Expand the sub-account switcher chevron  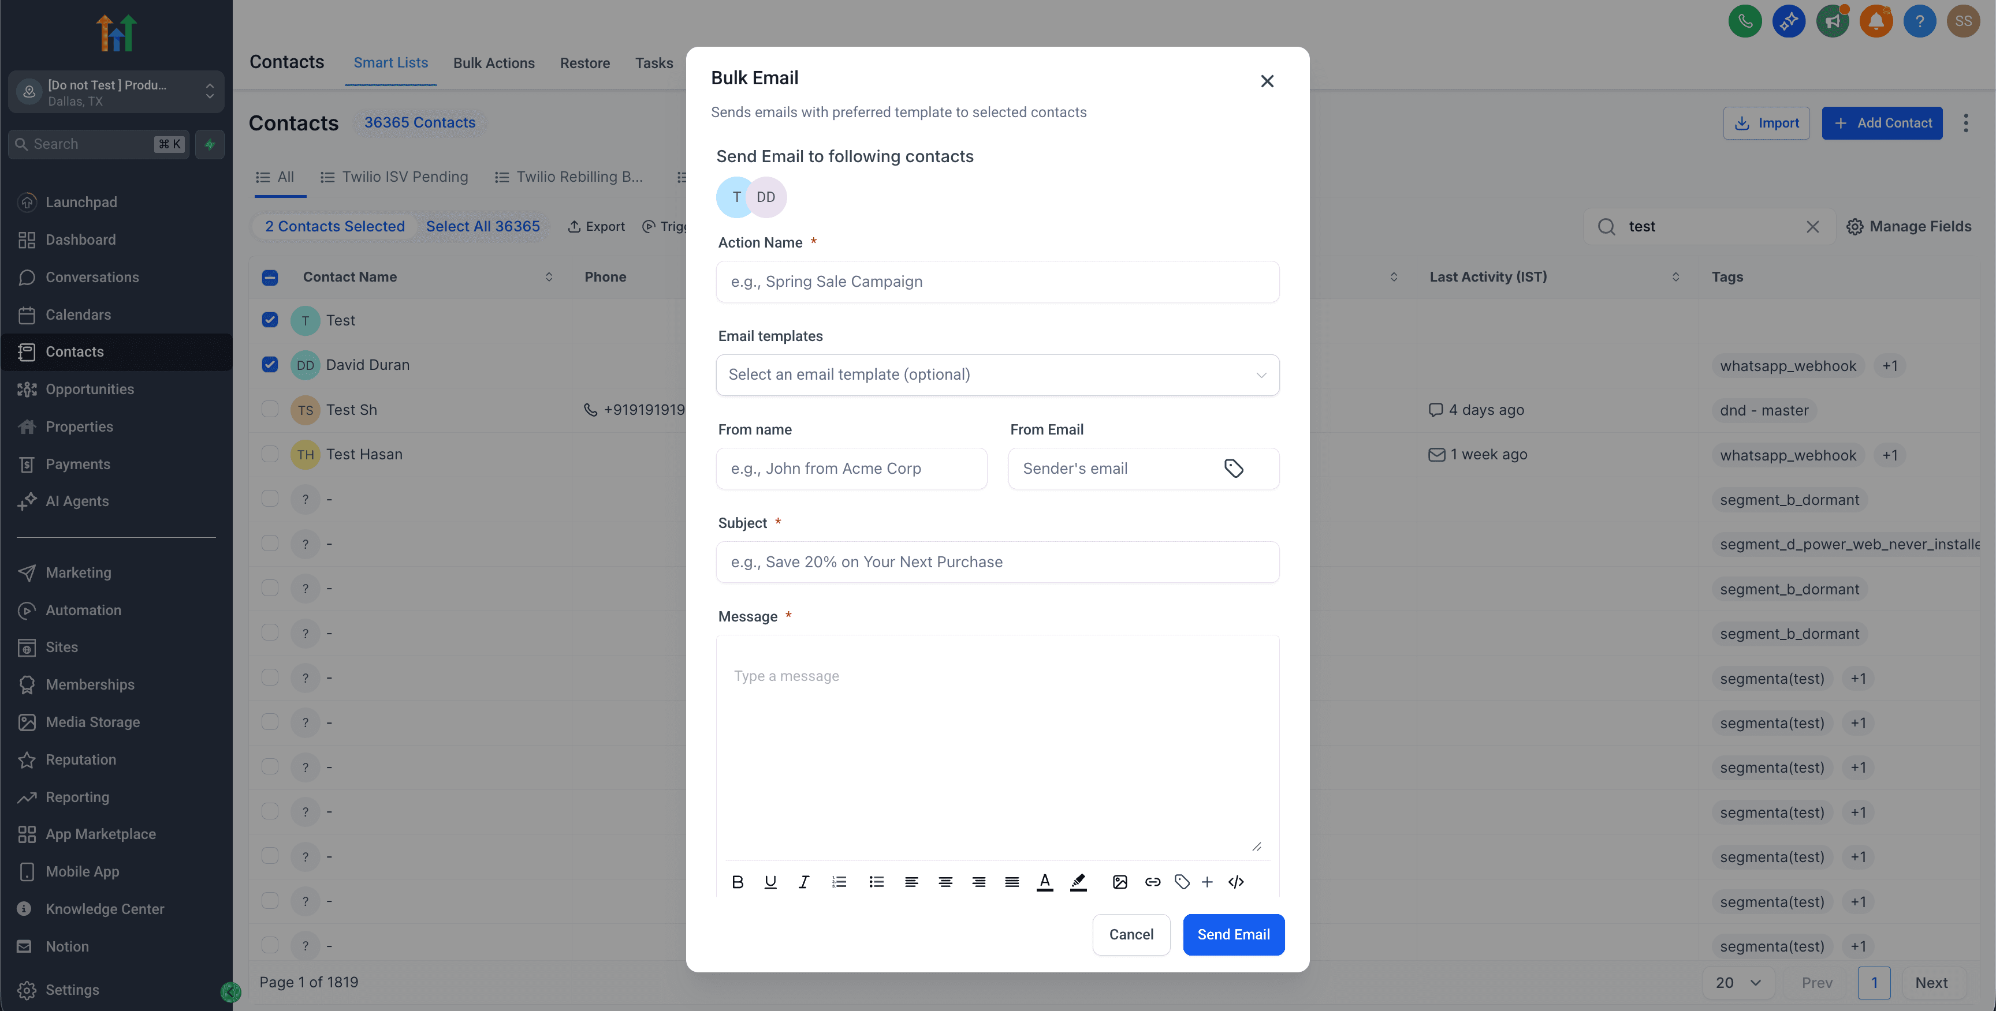pos(210,92)
